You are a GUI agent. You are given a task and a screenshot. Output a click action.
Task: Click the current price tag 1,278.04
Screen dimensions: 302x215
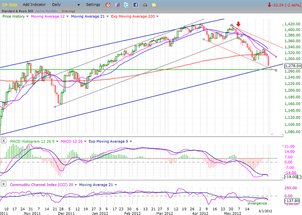pos(293,66)
